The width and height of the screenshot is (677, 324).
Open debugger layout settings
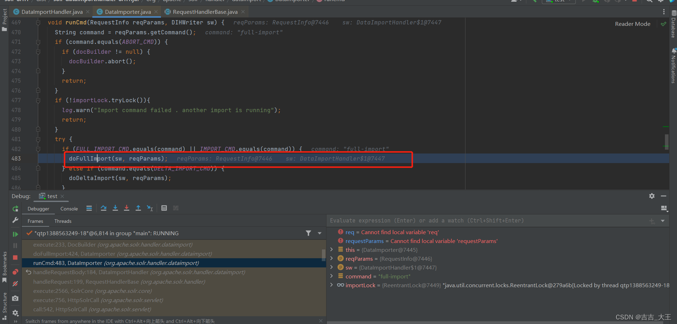(x=664, y=209)
